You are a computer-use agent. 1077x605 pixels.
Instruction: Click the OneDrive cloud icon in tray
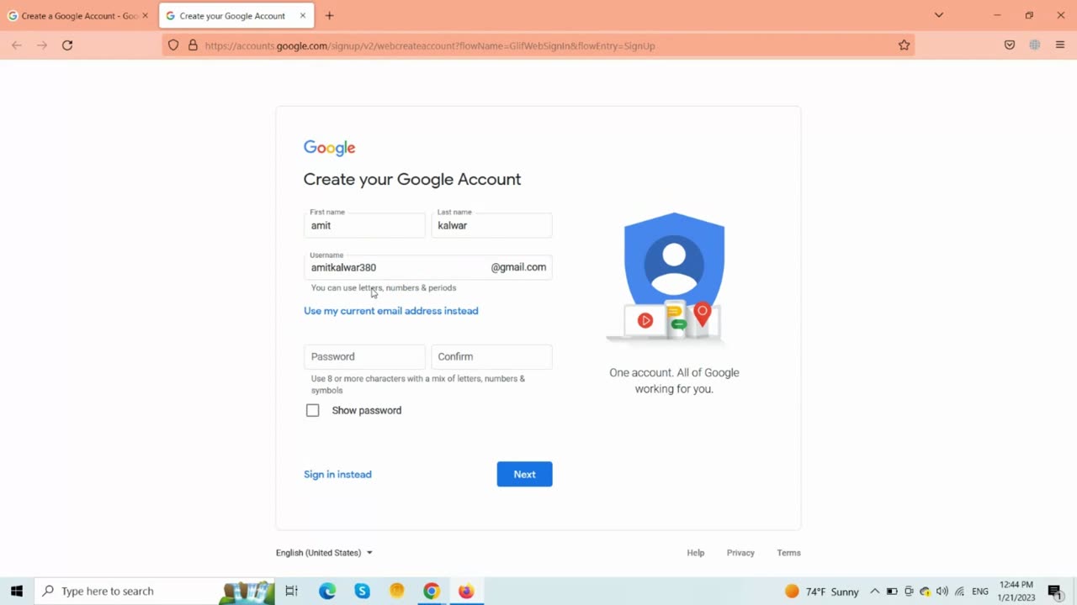[x=926, y=592]
